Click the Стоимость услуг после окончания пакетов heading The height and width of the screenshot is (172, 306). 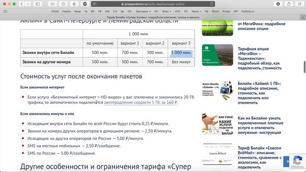pos(81,76)
